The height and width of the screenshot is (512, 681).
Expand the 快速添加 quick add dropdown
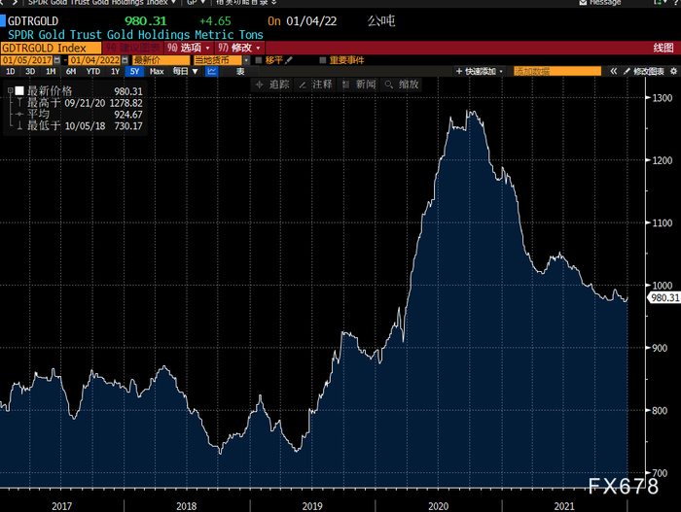tap(480, 71)
